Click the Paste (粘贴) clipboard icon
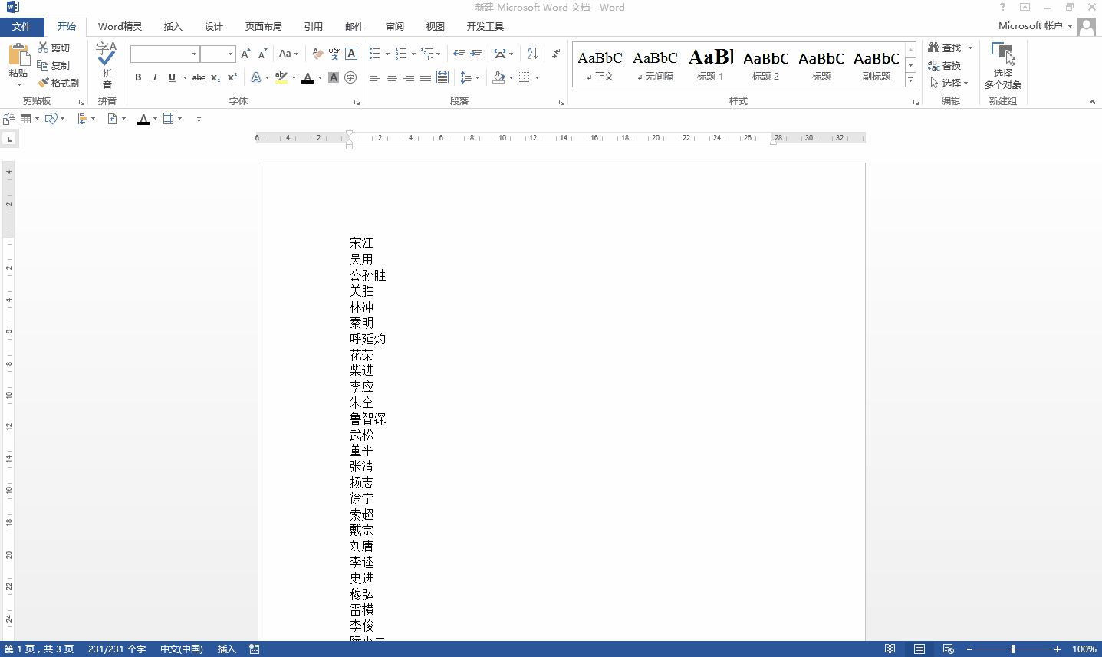This screenshot has height=657, width=1102. click(18, 55)
